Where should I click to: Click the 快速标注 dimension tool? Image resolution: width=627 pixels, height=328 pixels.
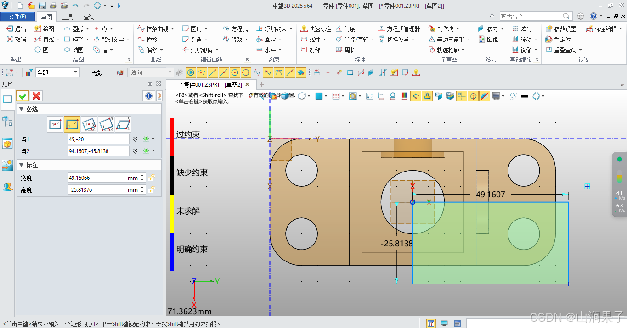pos(316,29)
